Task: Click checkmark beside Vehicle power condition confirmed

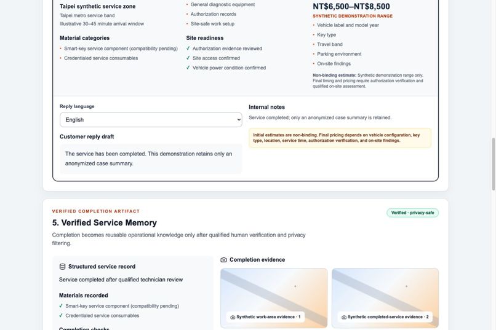Action: click(188, 68)
